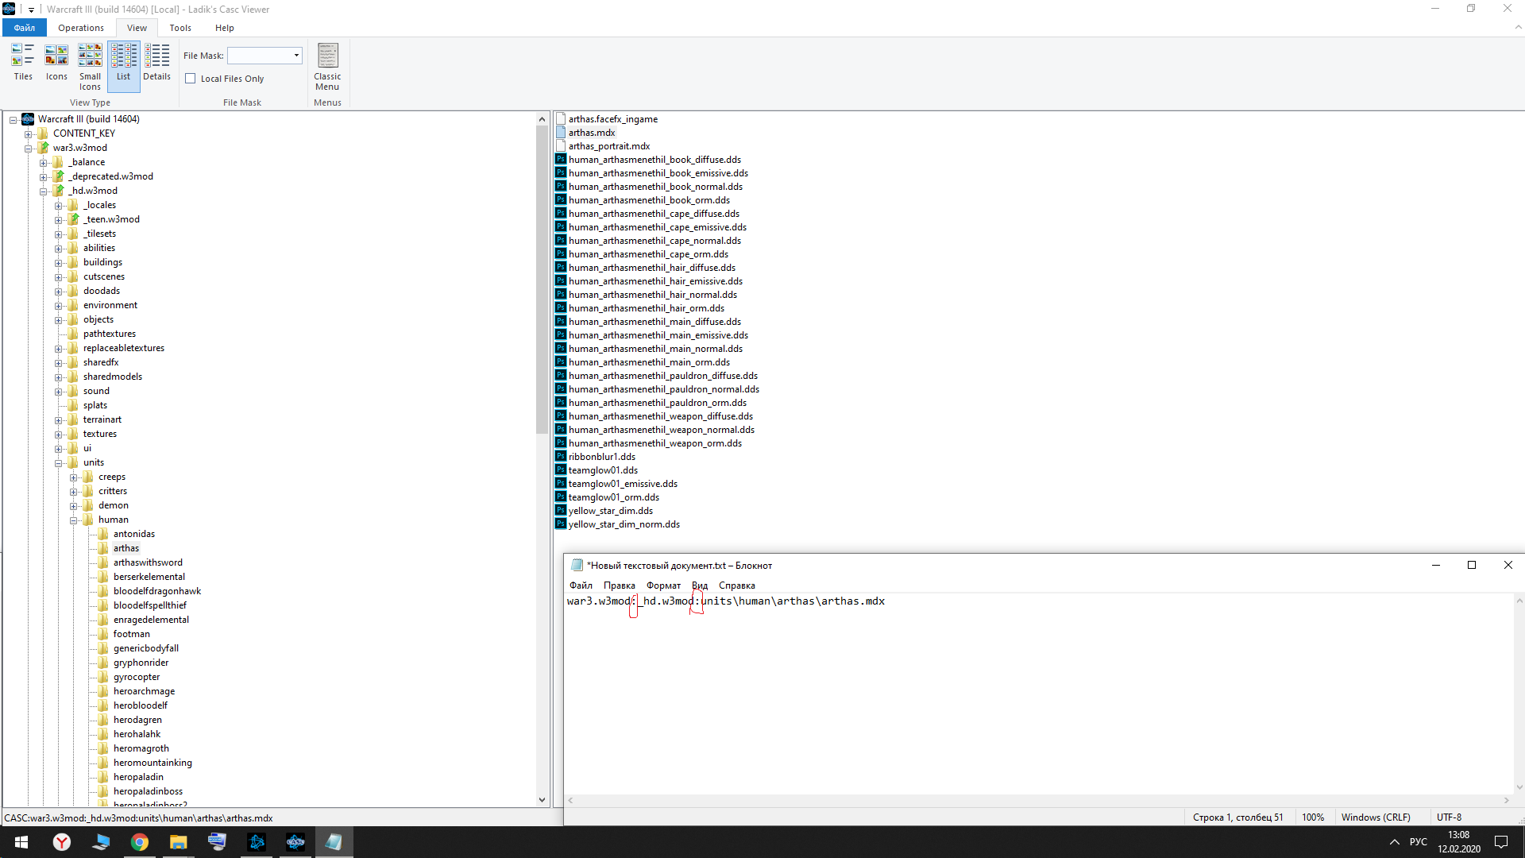The height and width of the screenshot is (858, 1525).
Task: Collapse the units folder in tree
Action: click(x=59, y=463)
